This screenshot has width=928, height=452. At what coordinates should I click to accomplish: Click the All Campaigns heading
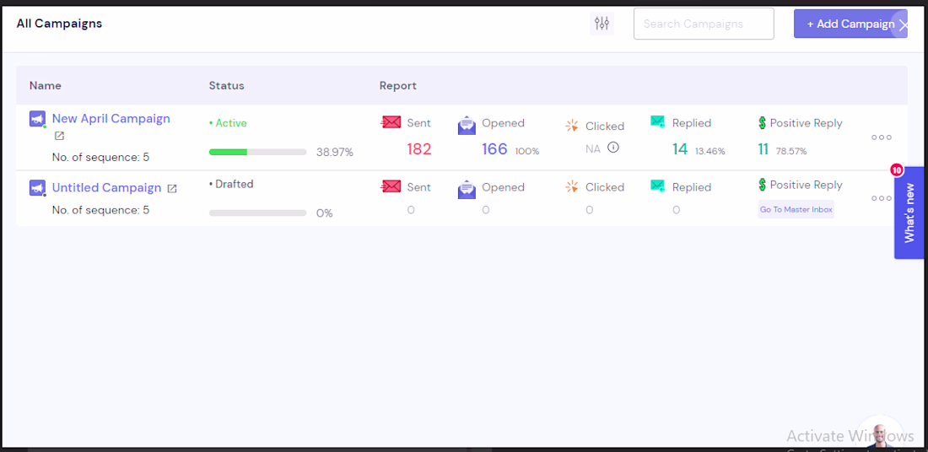coord(59,24)
